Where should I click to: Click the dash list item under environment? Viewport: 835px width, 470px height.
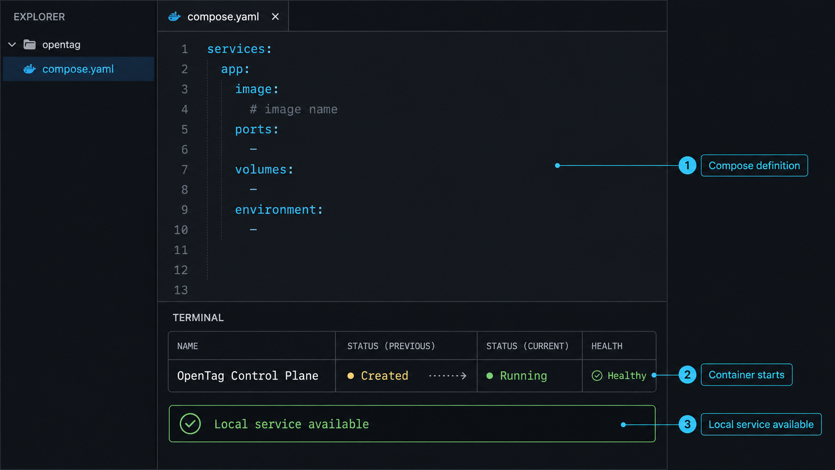click(x=253, y=230)
